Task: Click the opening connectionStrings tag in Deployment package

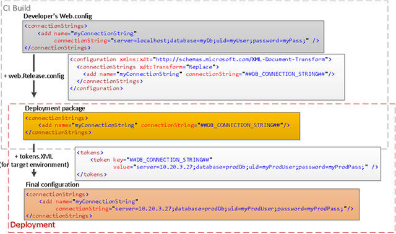Action: tap(56, 118)
